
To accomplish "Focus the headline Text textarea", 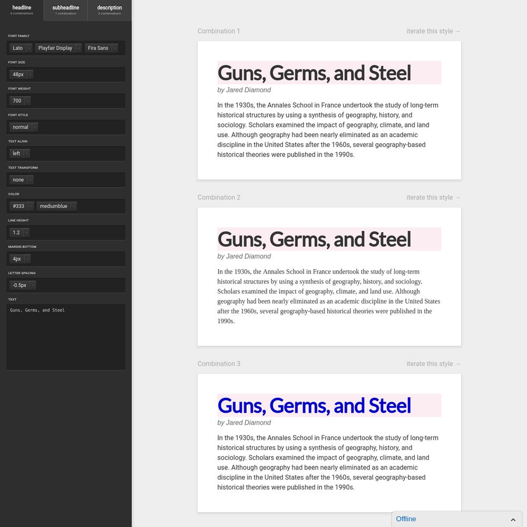I will (66, 337).
